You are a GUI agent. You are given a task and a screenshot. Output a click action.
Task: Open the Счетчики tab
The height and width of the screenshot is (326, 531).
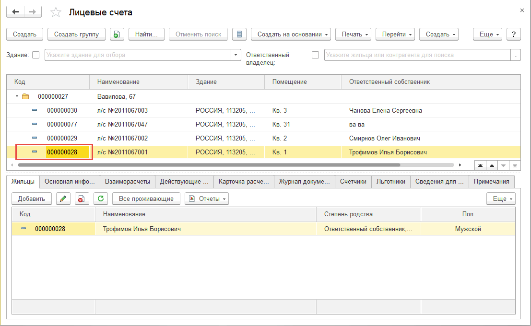(353, 182)
